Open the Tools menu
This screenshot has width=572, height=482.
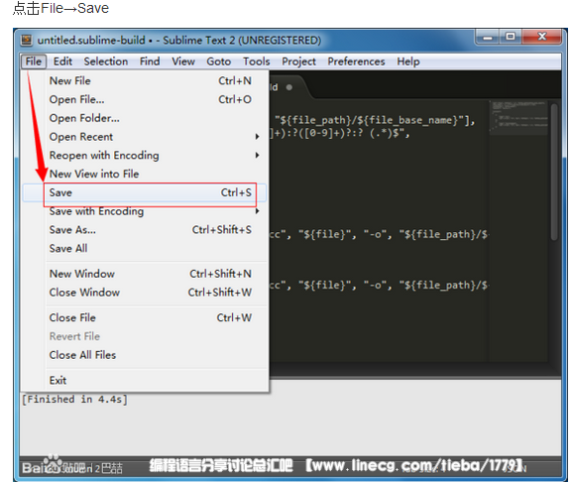click(257, 61)
